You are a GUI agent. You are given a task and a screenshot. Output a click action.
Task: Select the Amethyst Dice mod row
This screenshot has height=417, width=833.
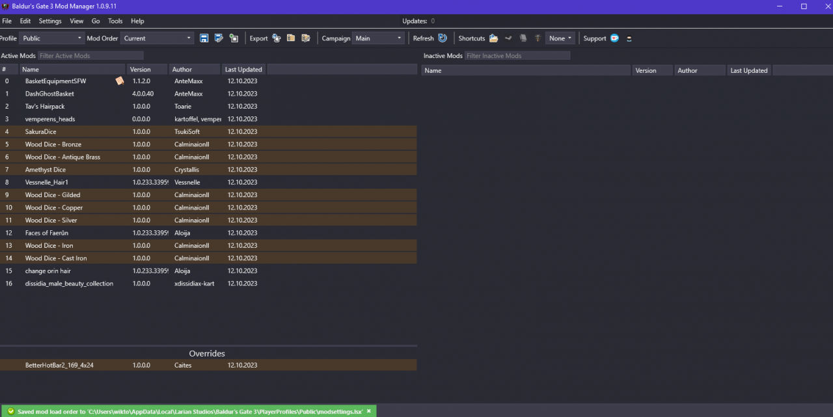point(208,170)
